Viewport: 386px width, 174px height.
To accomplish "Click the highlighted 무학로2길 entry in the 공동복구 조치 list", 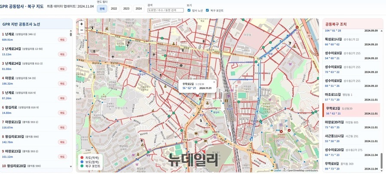I will 352,110.
